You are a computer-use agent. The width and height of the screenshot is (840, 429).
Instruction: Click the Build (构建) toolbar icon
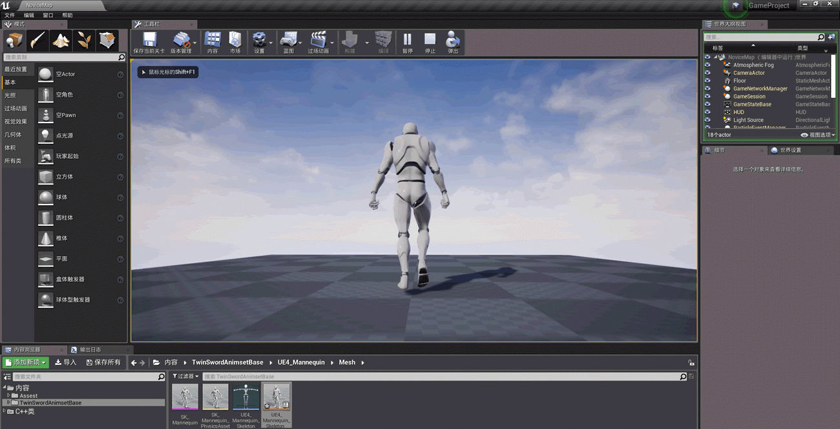[x=350, y=43]
